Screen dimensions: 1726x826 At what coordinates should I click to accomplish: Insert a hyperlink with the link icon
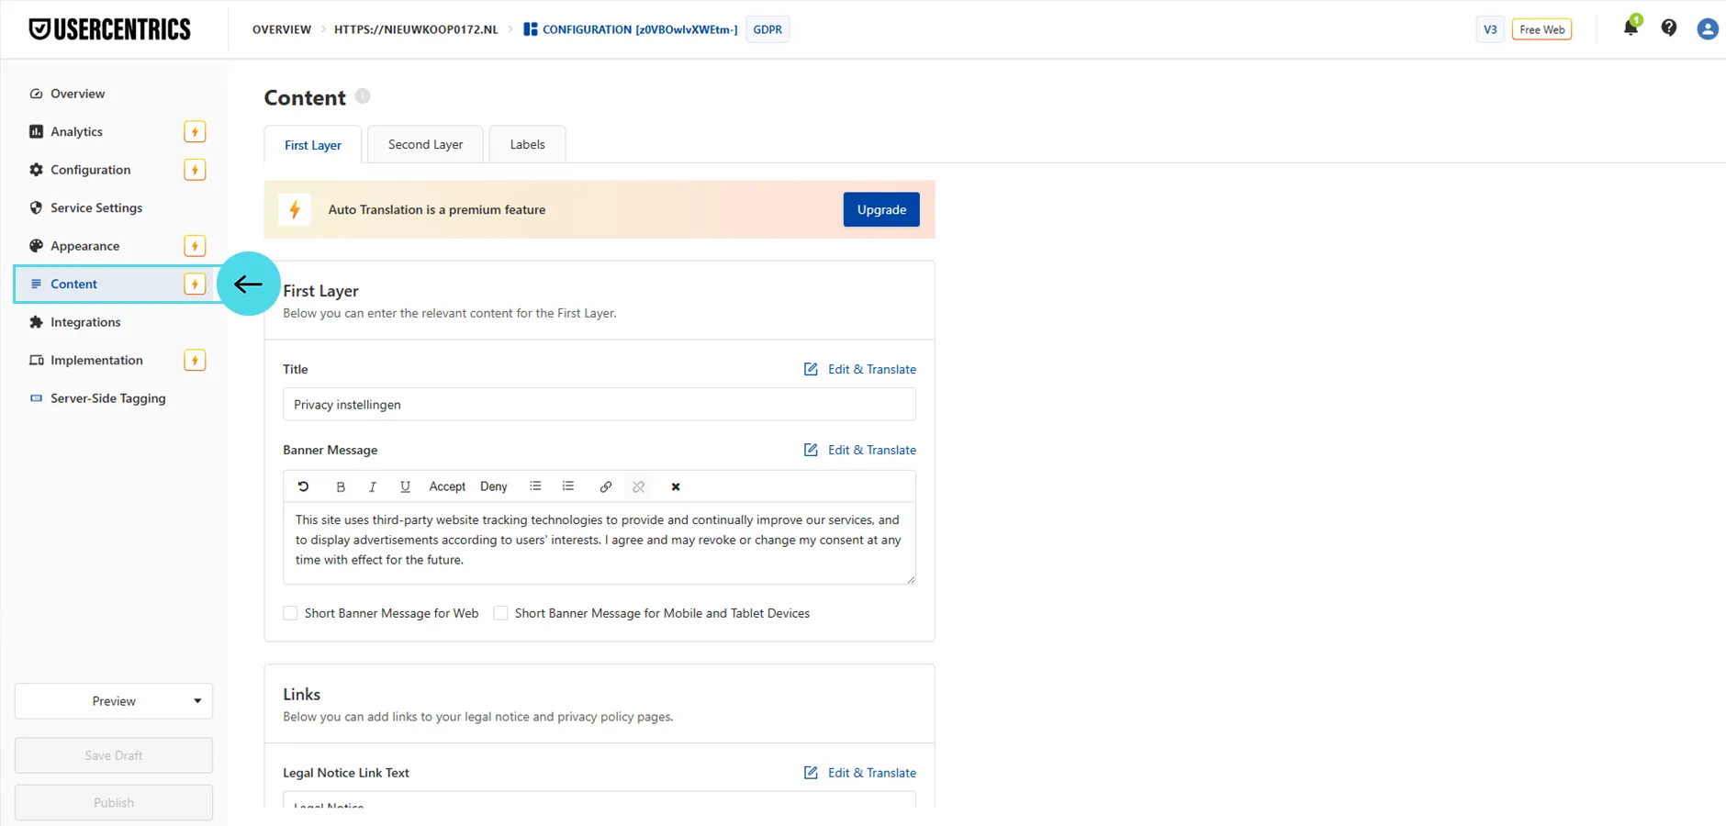(606, 486)
